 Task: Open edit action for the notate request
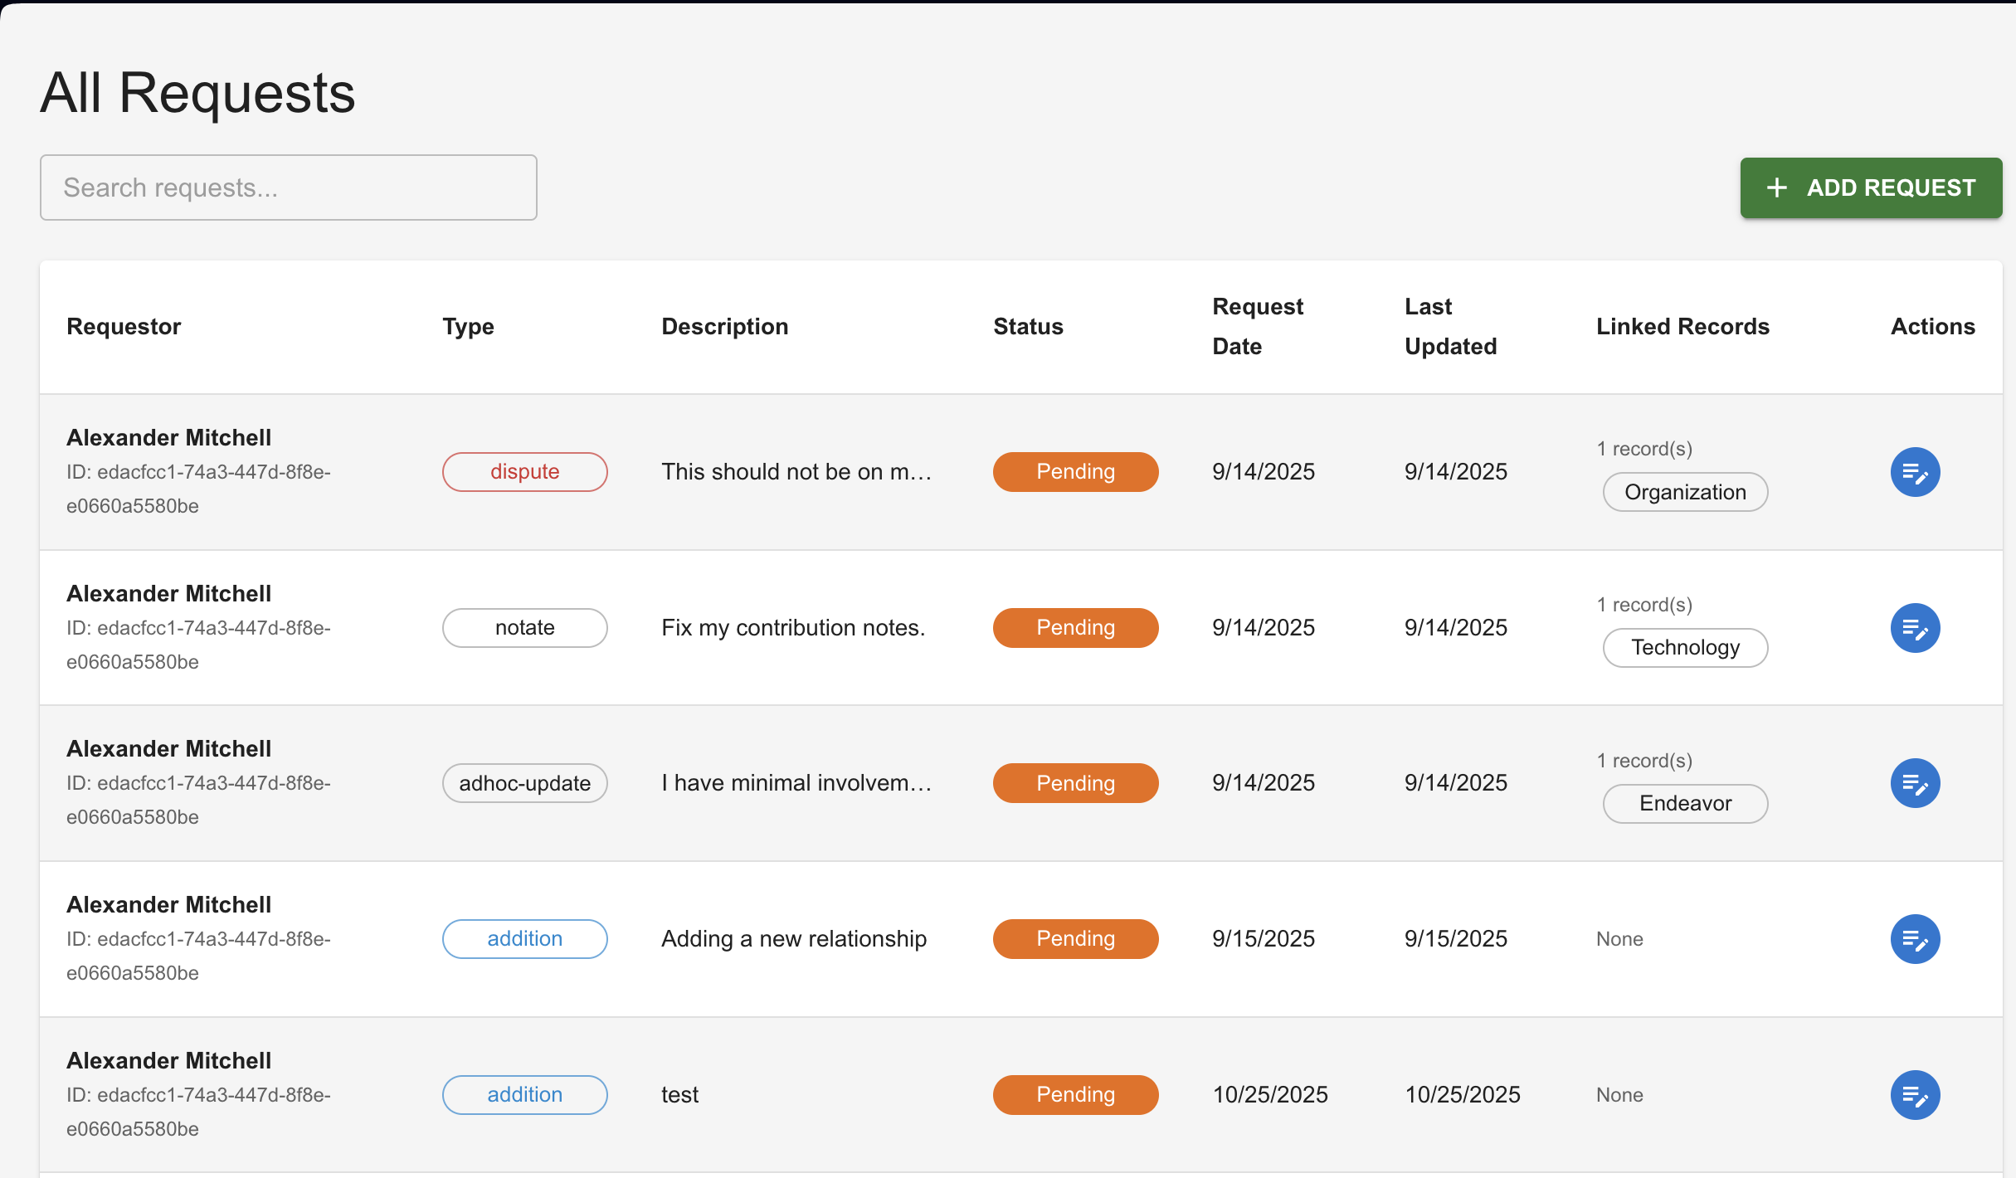pyautogui.click(x=1915, y=628)
